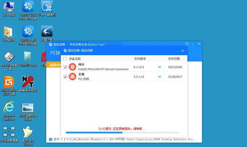Close the 驱动总裁 main window
247x147 pixels.
(x=199, y=44)
